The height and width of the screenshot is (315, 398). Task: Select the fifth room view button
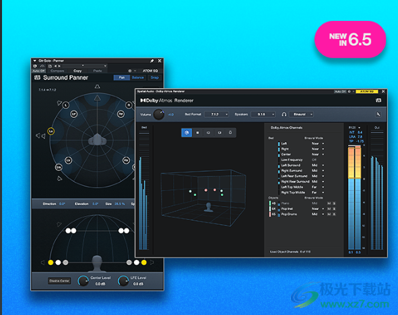coord(230,133)
